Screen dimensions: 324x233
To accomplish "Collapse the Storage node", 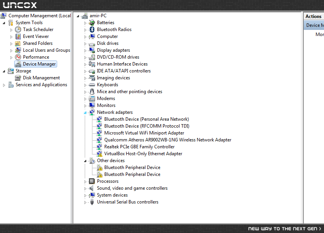I will [x=4, y=71].
